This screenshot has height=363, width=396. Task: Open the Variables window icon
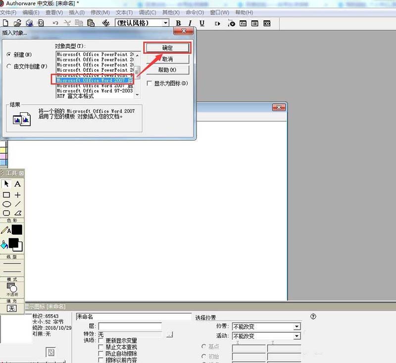[x=254, y=23]
